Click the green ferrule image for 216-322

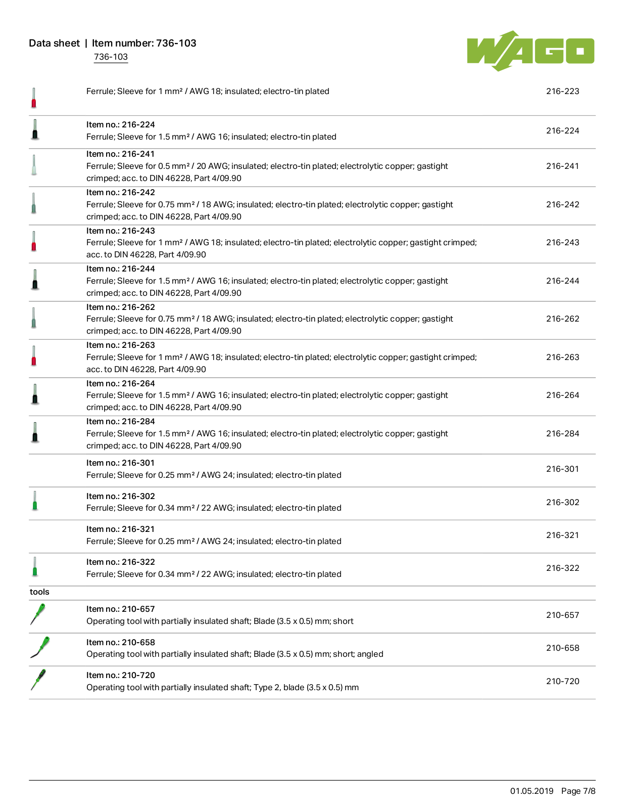(x=34, y=567)
